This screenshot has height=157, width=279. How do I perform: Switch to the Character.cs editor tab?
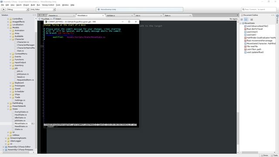click(x=61, y=16)
